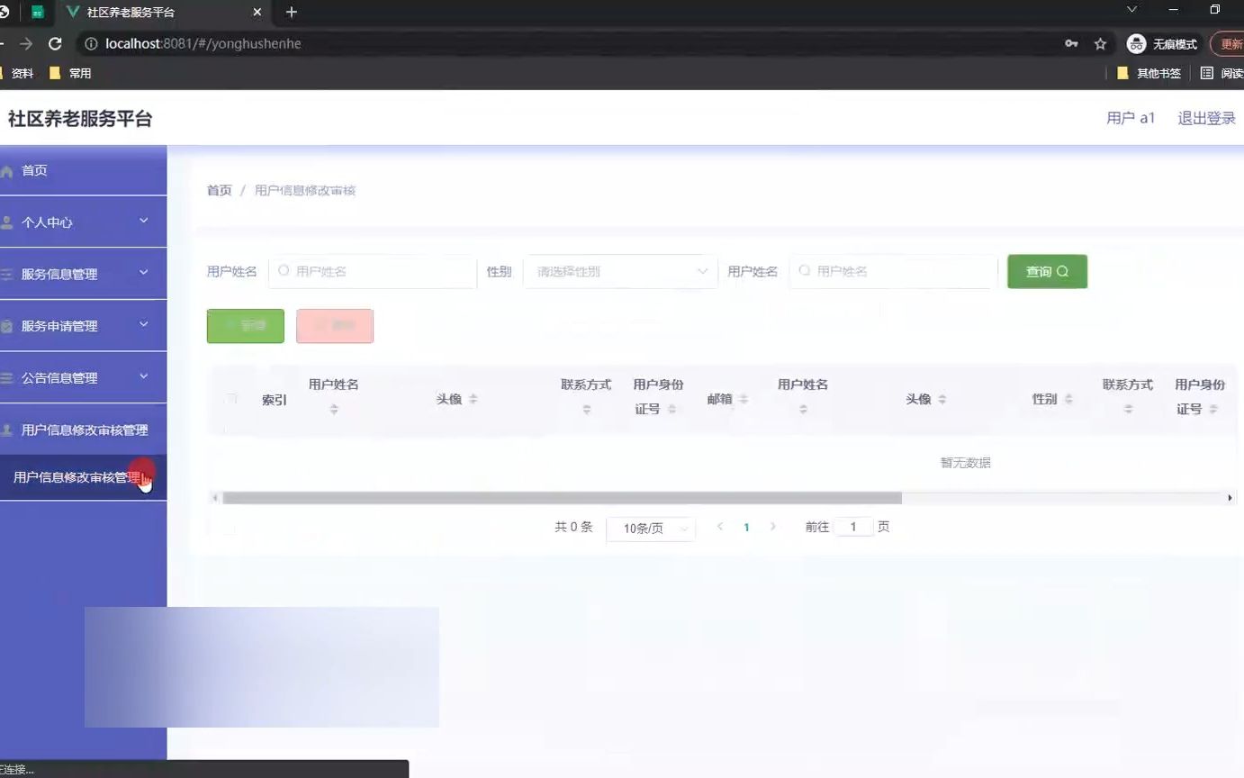
Task: Focus the first 用户姓名 search field
Action: point(373,271)
